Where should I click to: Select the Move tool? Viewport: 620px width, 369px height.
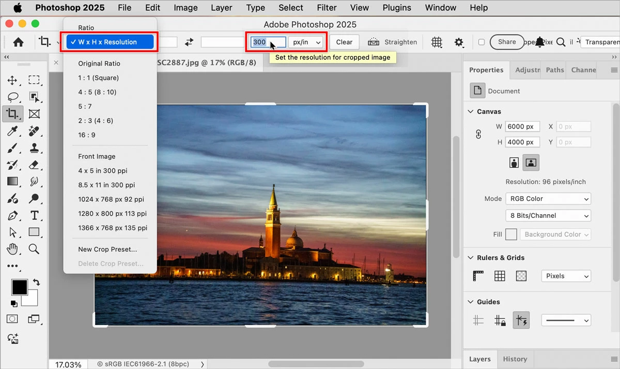(12, 80)
